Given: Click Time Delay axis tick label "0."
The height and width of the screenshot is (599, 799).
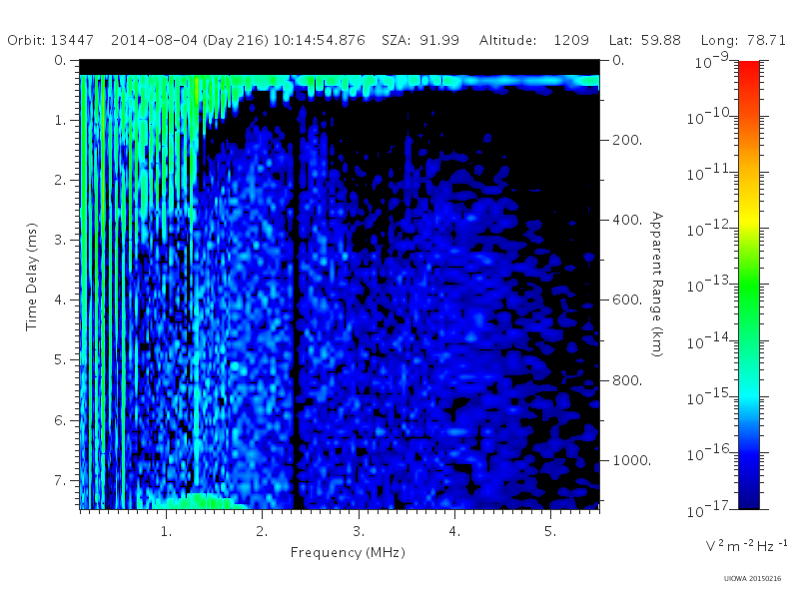Looking at the screenshot, I should 60,60.
